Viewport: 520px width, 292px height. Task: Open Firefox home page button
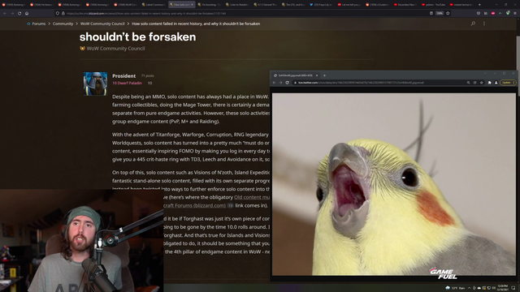point(27,13)
